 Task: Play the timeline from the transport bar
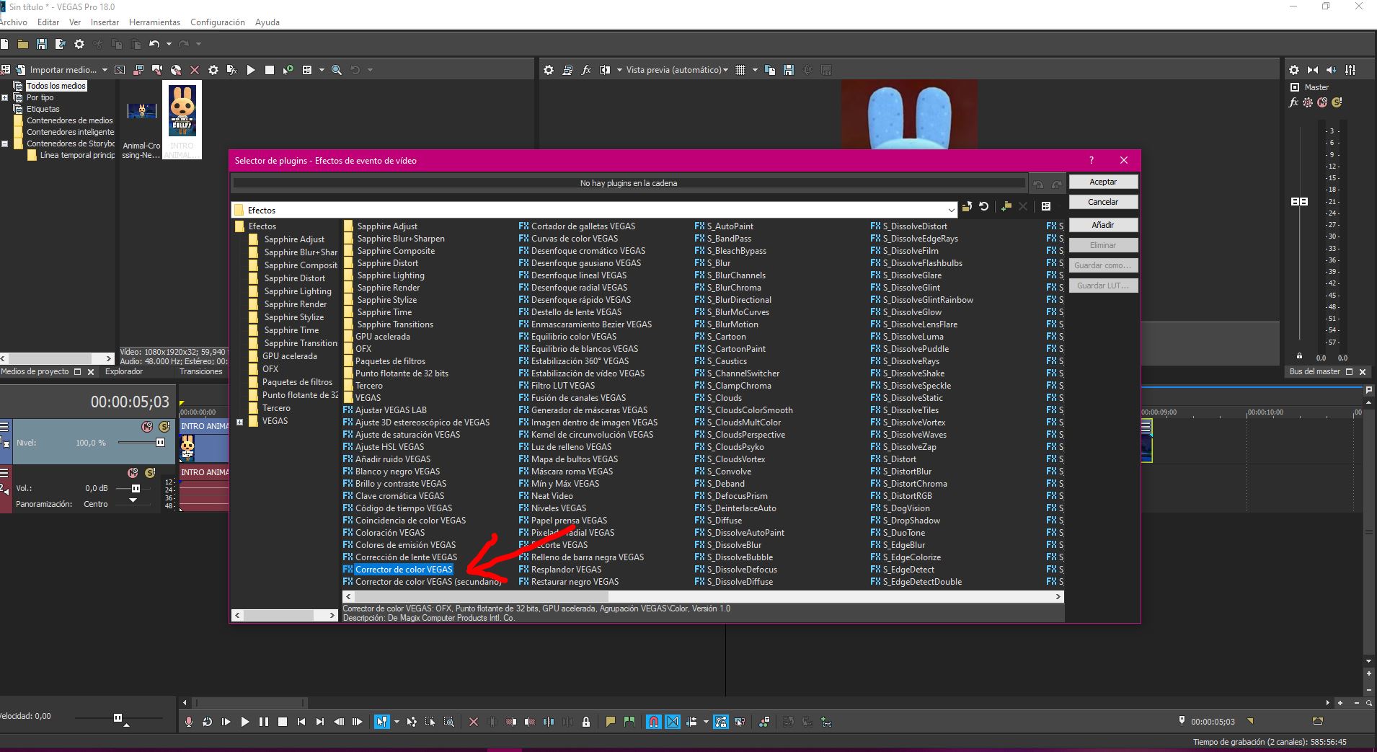click(245, 722)
